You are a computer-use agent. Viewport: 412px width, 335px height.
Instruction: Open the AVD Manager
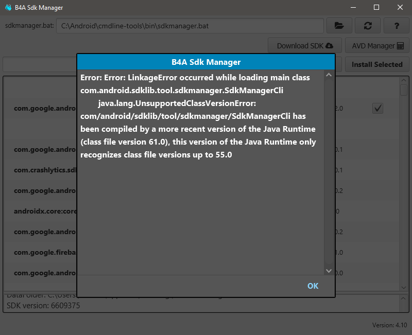click(x=377, y=46)
